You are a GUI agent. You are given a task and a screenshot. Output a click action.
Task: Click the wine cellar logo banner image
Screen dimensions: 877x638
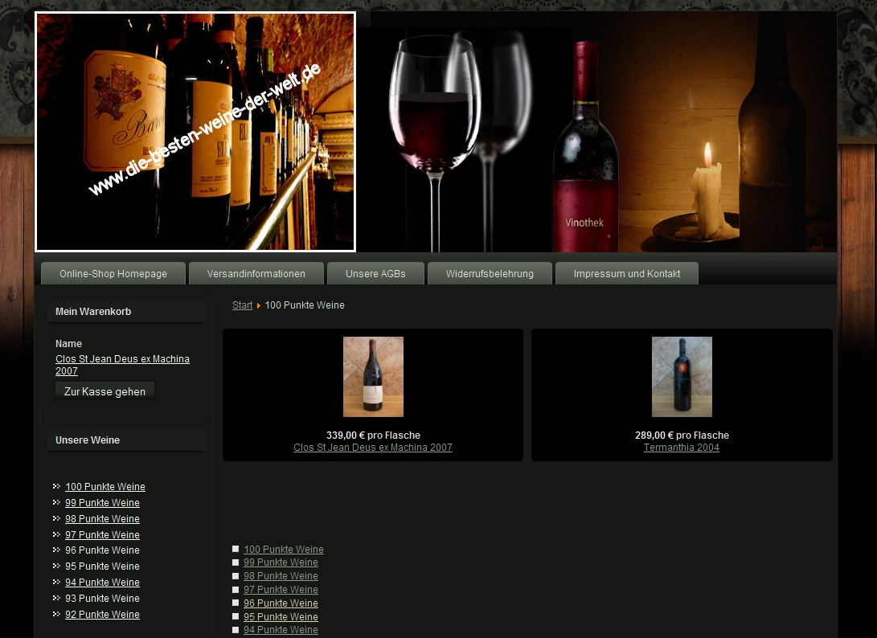click(x=195, y=132)
